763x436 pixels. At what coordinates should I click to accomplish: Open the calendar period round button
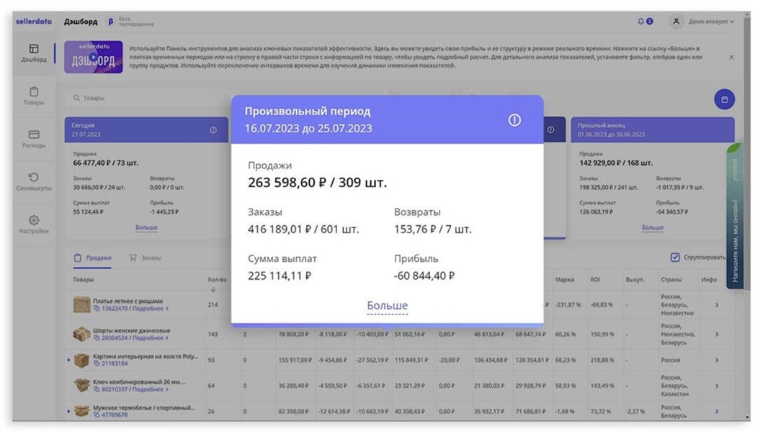coord(724,100)
